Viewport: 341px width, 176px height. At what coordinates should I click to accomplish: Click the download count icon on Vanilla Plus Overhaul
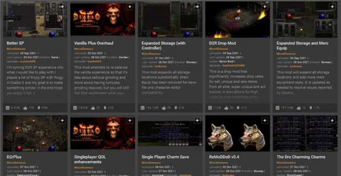click(105, 107)
